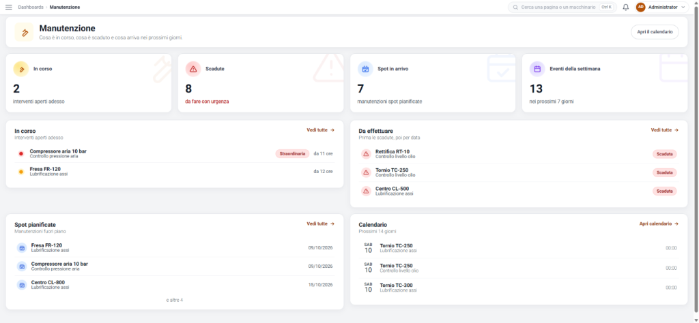Open Eventi della settimana card showing 13
This screenshot has width=699, height=323.
605,83
